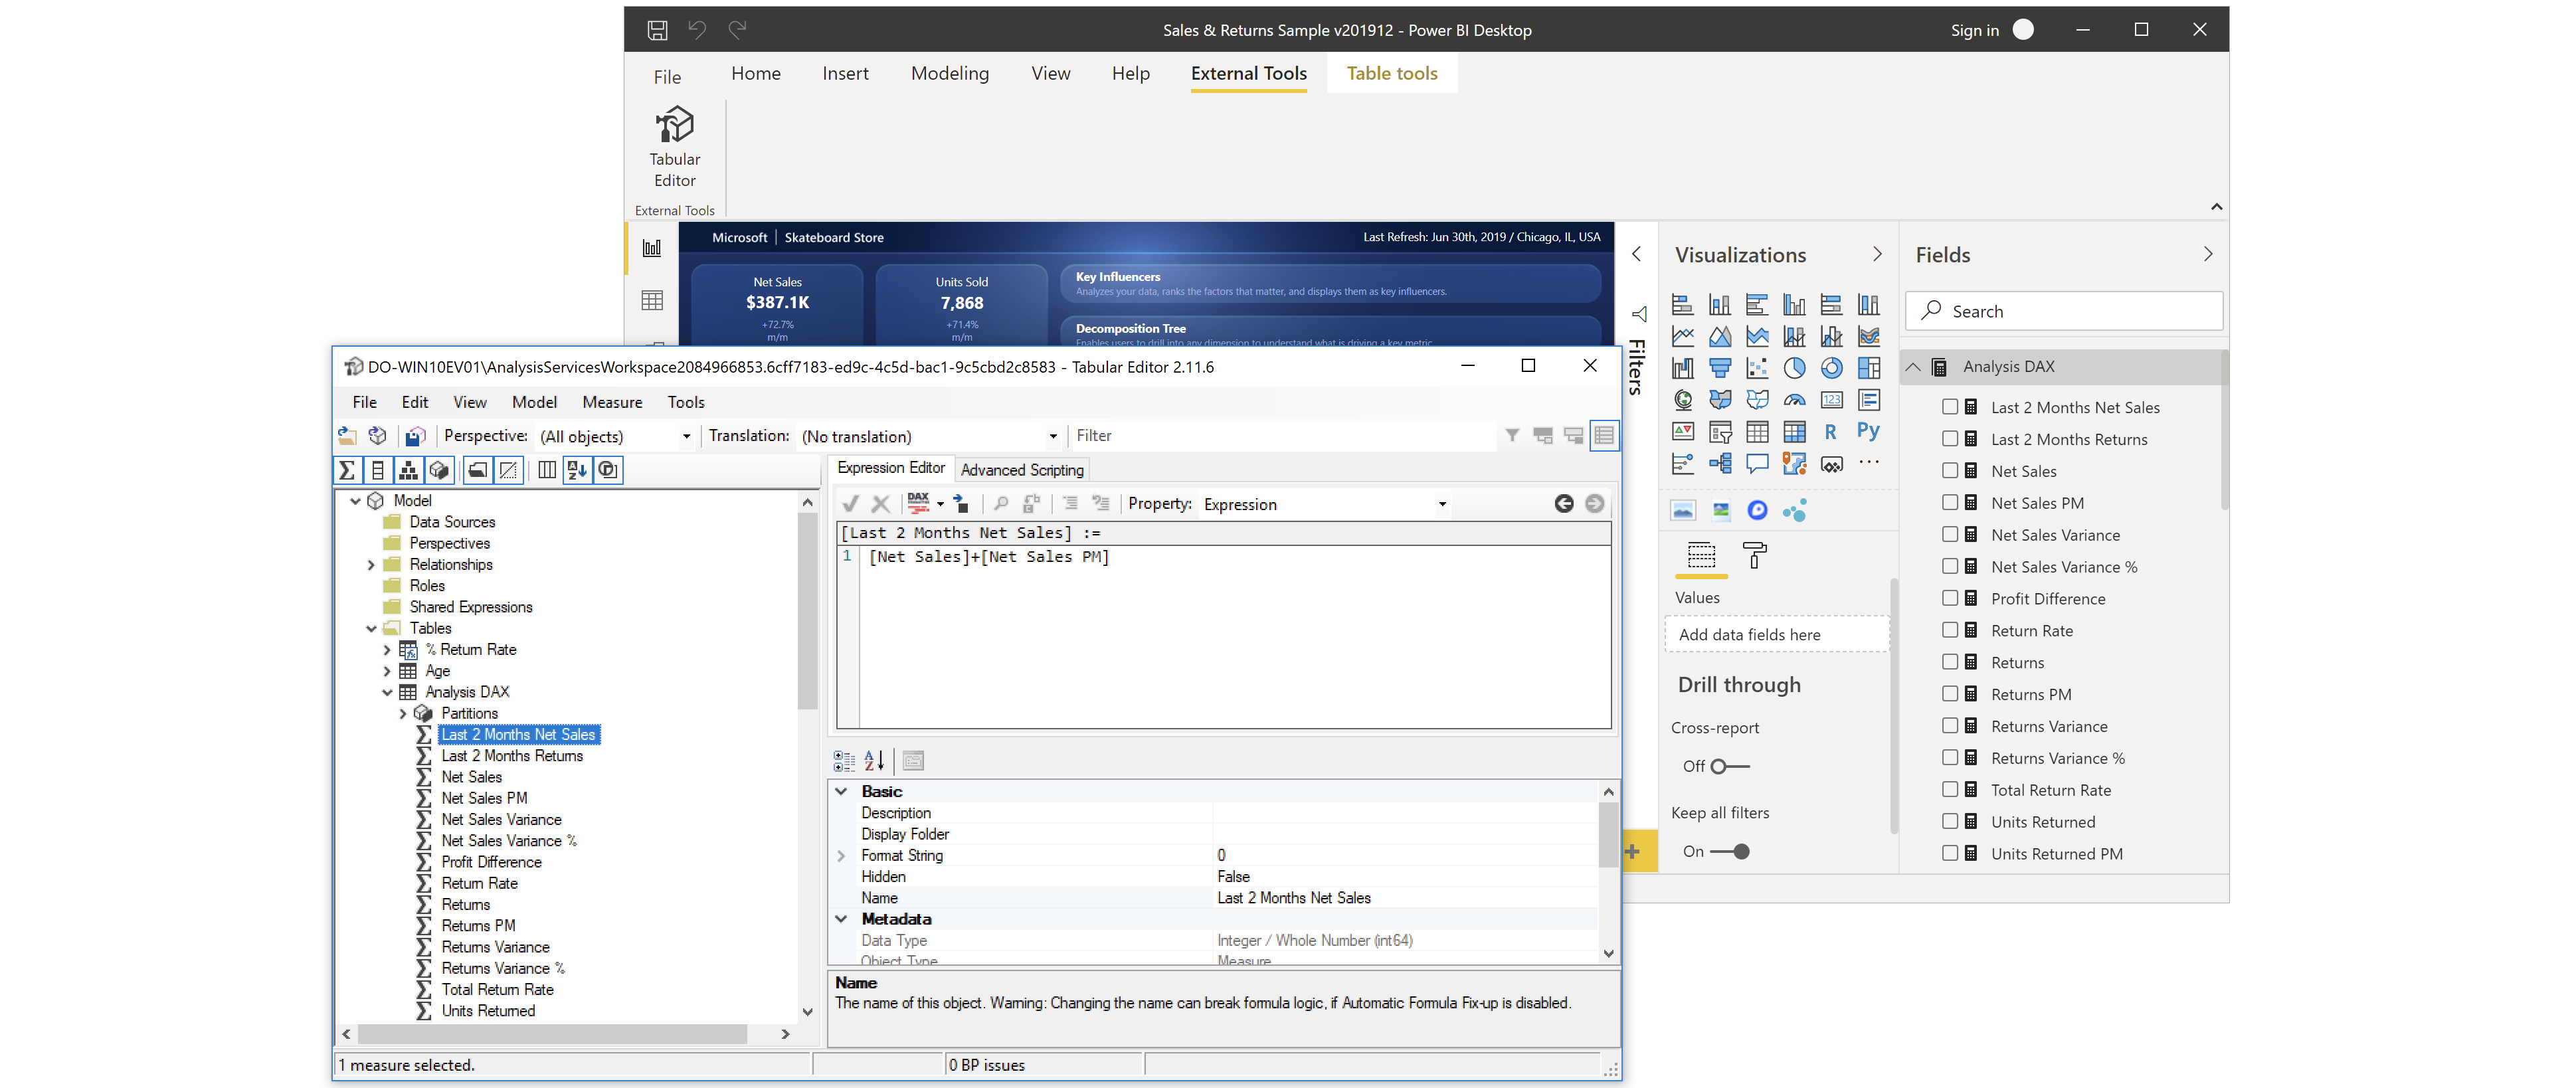The width and height of the screenshot is (2576, 1088).
Task: Launch Tabular Editor from External Tools ribbon
Action: [674, 146]
